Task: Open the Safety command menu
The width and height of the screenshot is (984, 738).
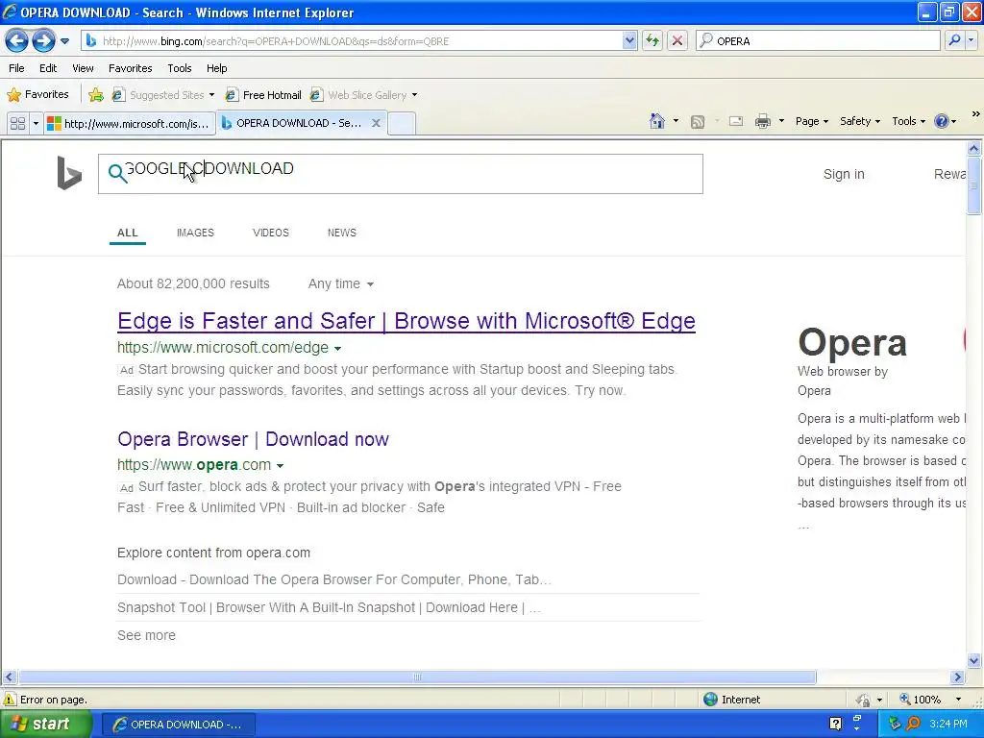Action: pos(860,121)
